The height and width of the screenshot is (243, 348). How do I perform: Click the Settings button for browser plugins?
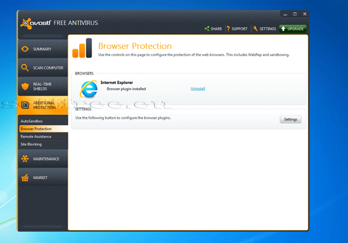point(290,119)
